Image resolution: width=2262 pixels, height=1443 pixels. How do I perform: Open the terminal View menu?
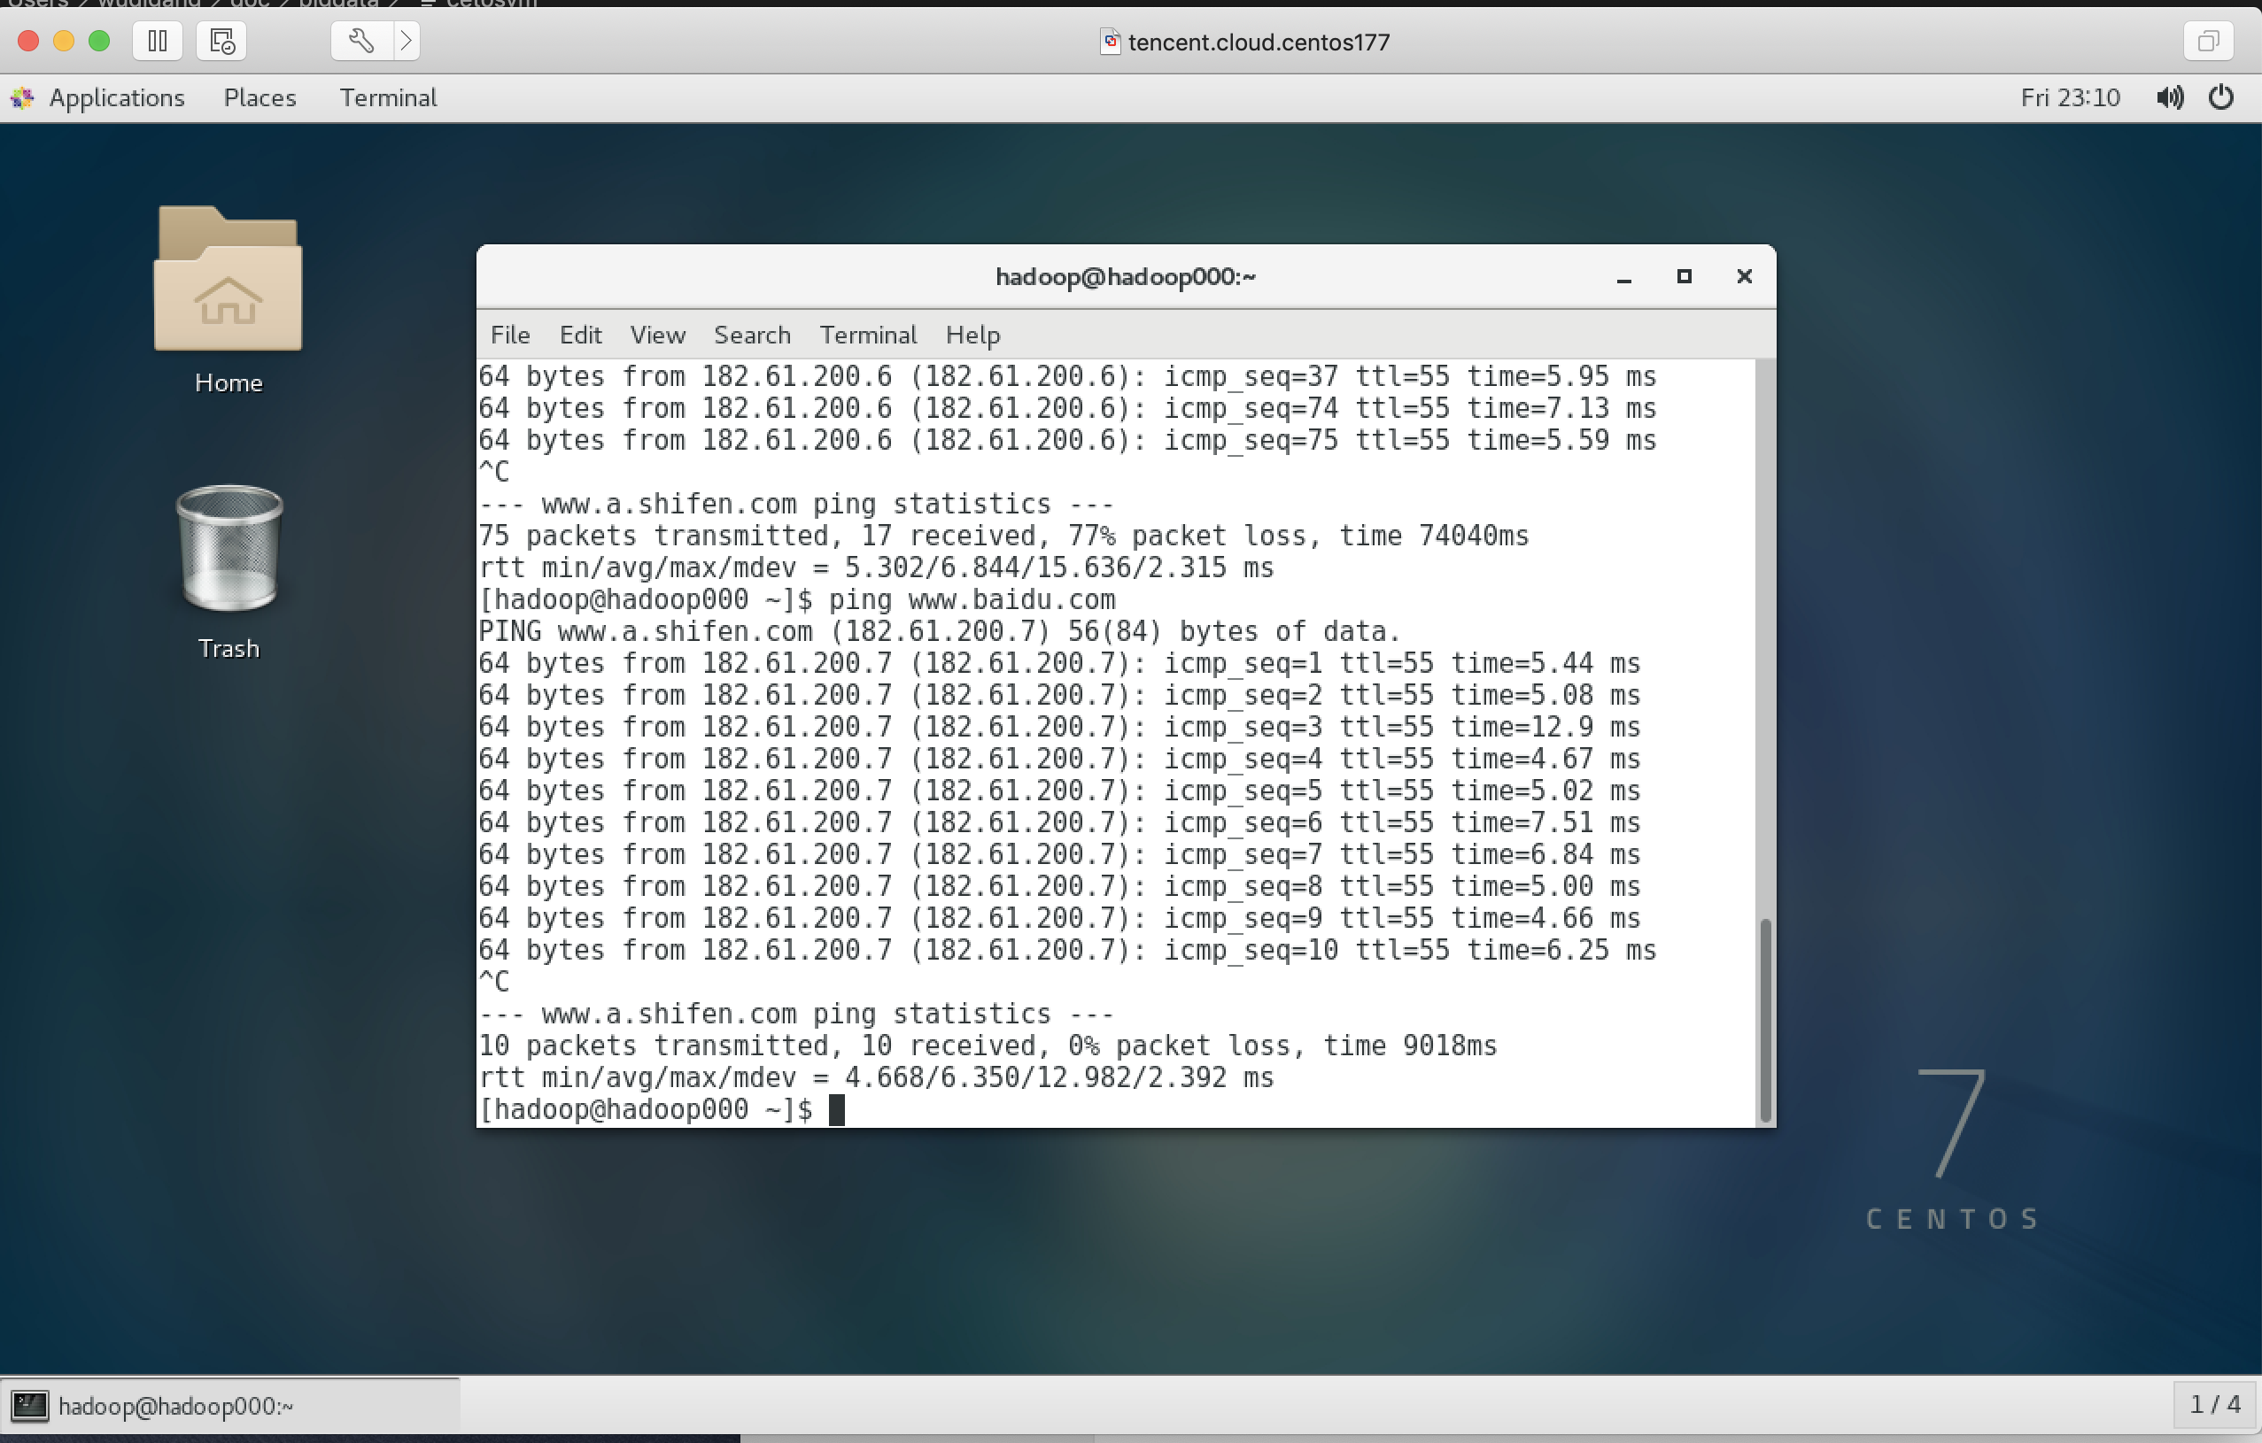pyautogui.click(x=657, y=336)
